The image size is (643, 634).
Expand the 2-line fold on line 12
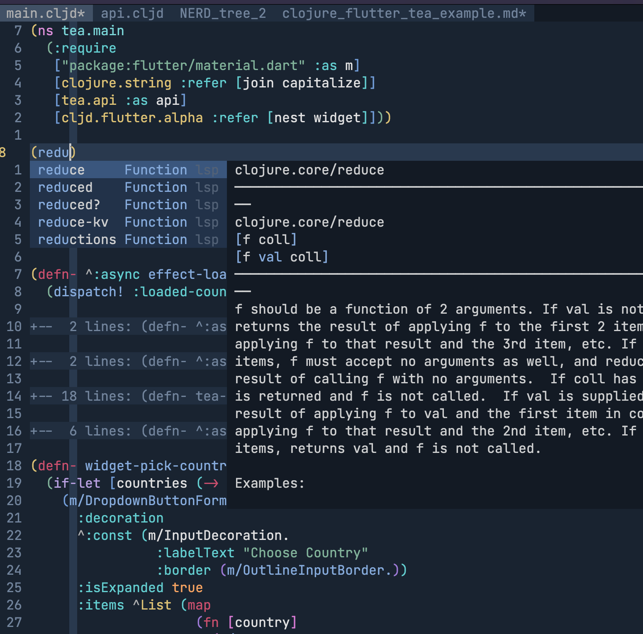click(128, 361)
